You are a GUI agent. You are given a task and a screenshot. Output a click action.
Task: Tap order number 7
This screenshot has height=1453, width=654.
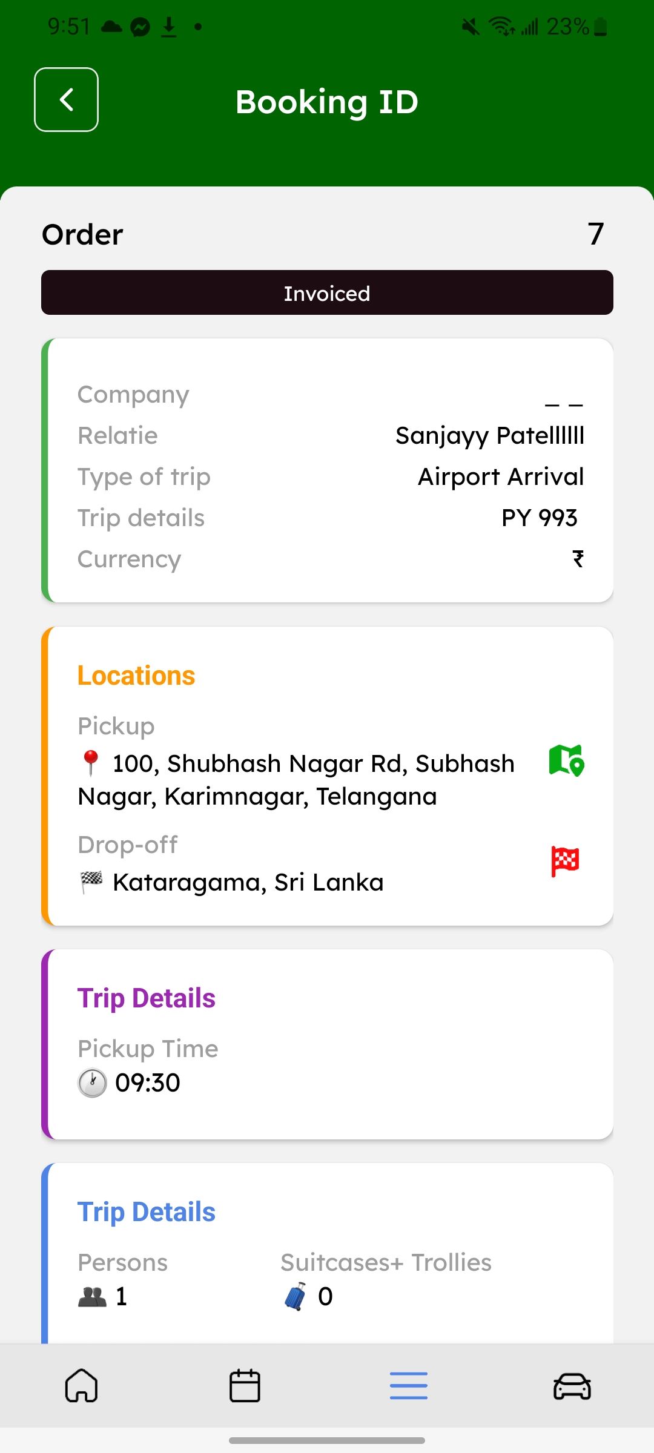point(596,234)
